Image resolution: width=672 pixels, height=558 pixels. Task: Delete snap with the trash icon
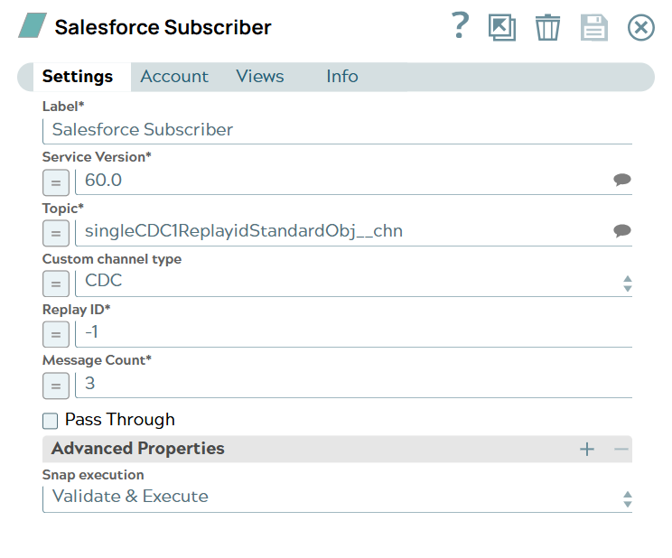coord(547,27)
